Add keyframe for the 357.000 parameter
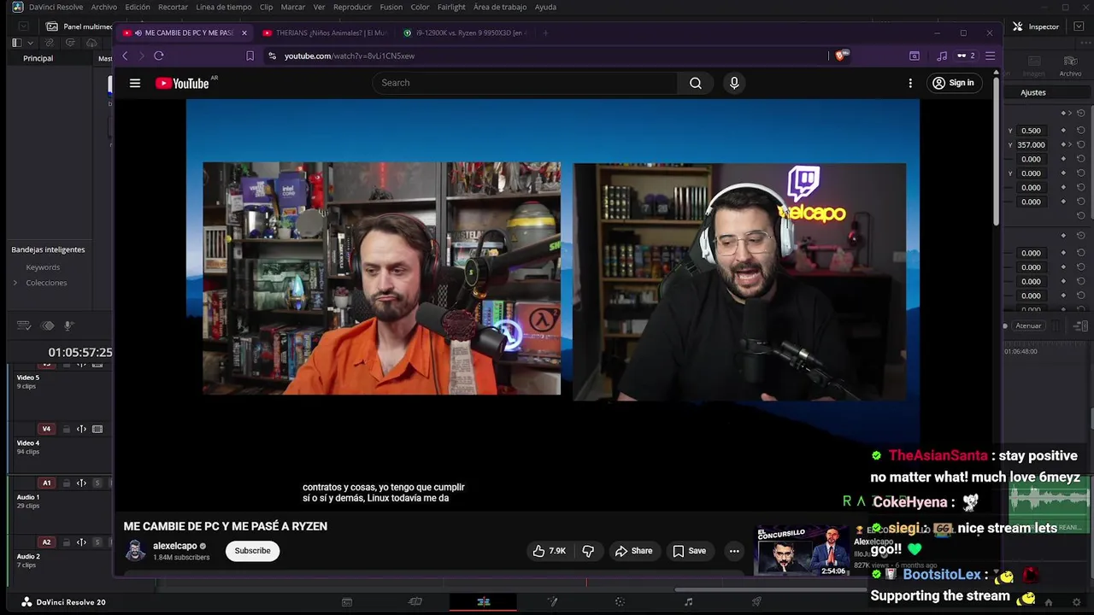The height and width of the screenshot is (615, 1094). pyautogui.click(x=1063, y=144)
